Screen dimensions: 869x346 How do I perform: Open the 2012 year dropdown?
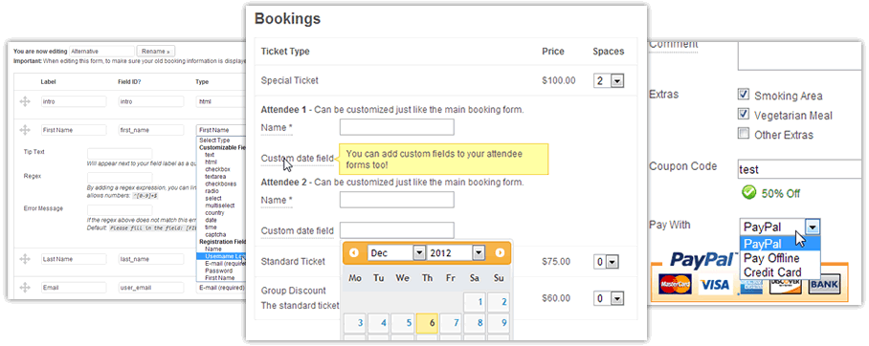pyautogui.click(x=457, y=253)
